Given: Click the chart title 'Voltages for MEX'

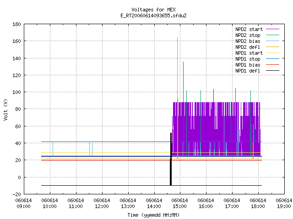Looking at the screenshot, I should [153, 10].
